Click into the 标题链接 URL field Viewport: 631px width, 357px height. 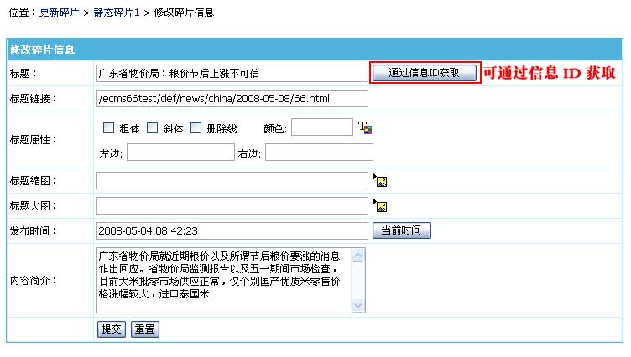pos(232,99)
